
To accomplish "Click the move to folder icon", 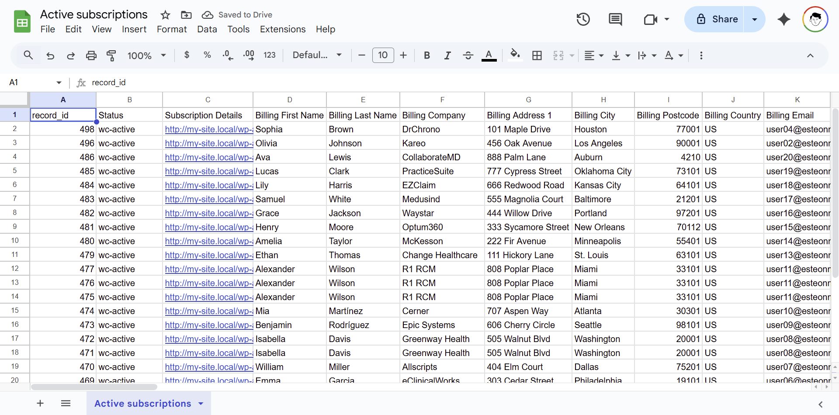I will click(x=186, y=15).
